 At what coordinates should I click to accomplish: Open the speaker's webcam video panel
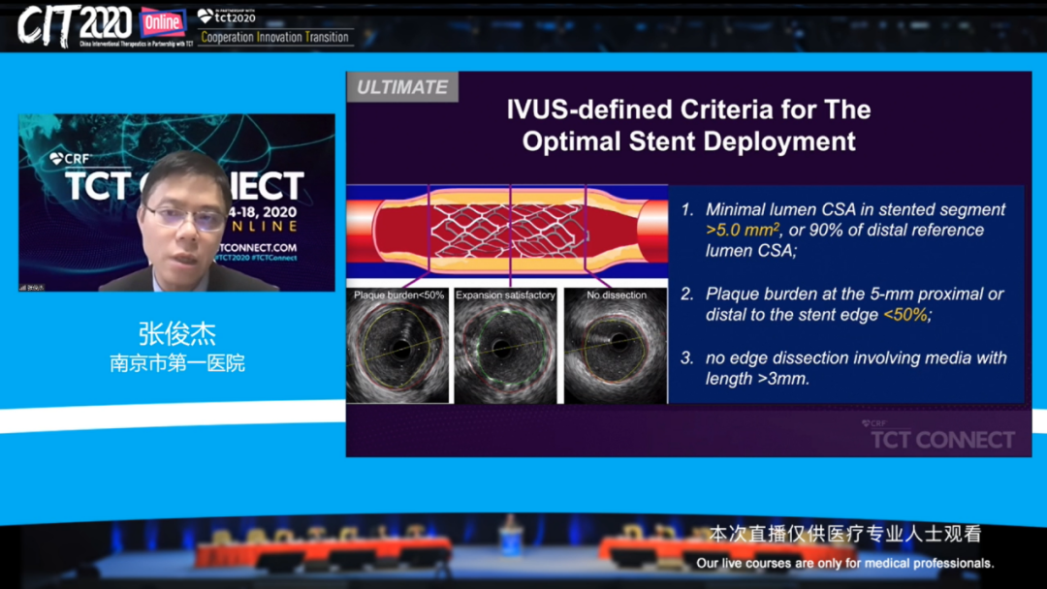coord(176,203)
